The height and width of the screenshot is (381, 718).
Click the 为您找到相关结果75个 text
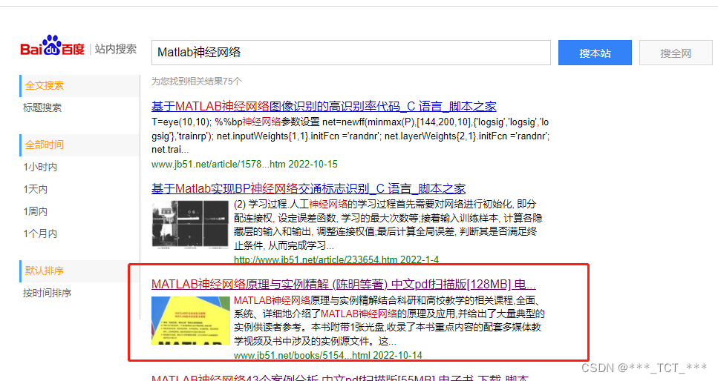(x=197, y=82)
